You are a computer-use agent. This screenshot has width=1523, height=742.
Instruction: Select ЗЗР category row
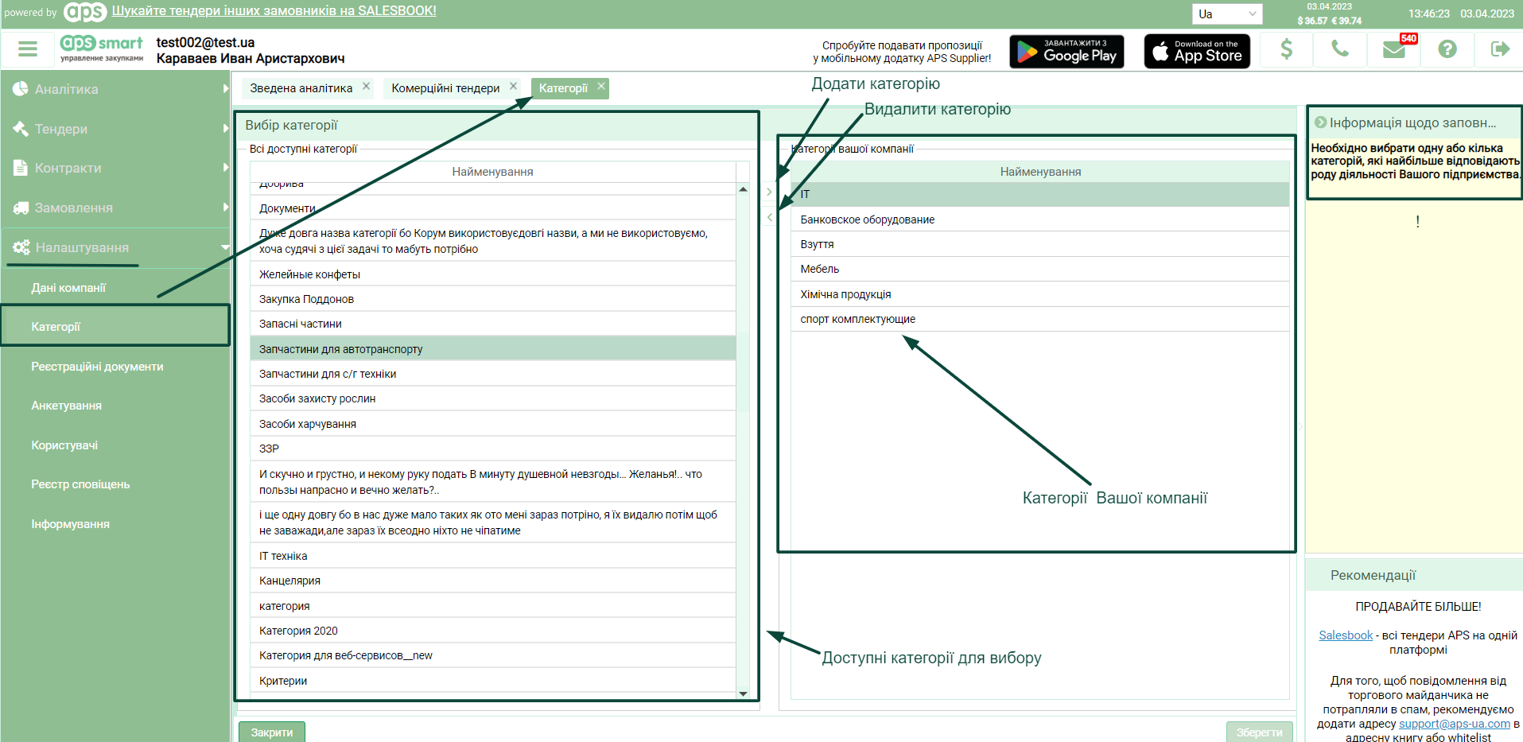tap(493, 449)
